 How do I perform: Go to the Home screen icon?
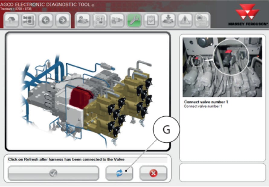tap(11, 20)
